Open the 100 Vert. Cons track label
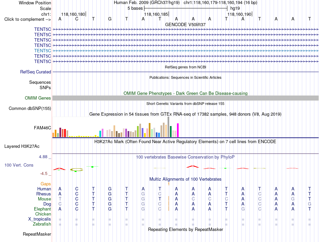The image size is (319, 242). 19,165
